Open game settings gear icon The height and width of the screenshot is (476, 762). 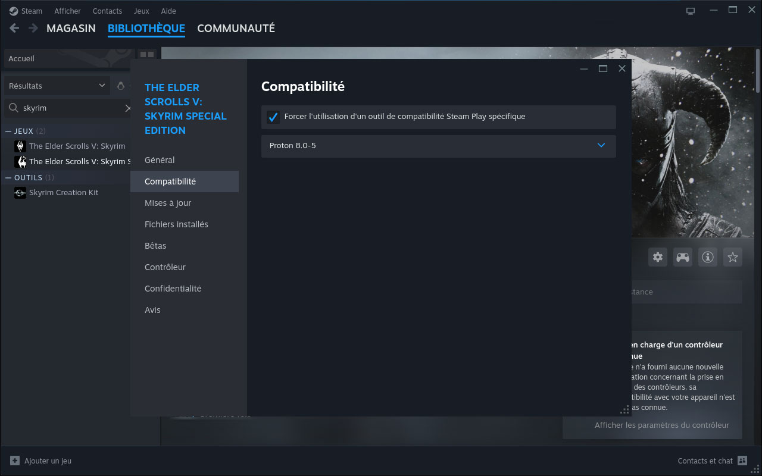tap(658, 257)
